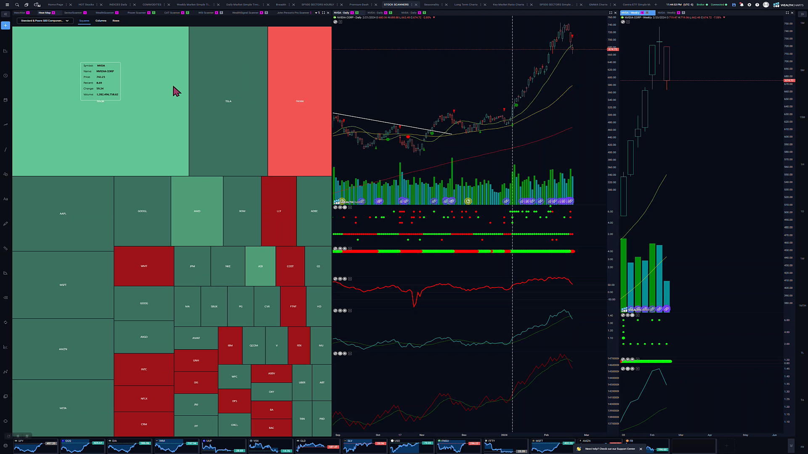Viewport: 808px width, 454px height.
Task: Switch to the Long Term Charts tab
Action: (466, 5)
